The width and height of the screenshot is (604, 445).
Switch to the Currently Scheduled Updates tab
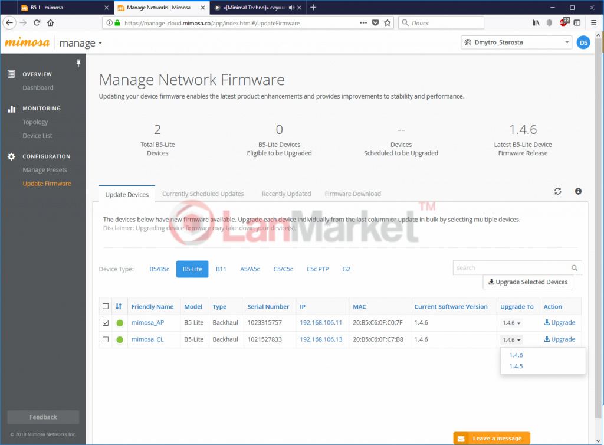point(203,194)
